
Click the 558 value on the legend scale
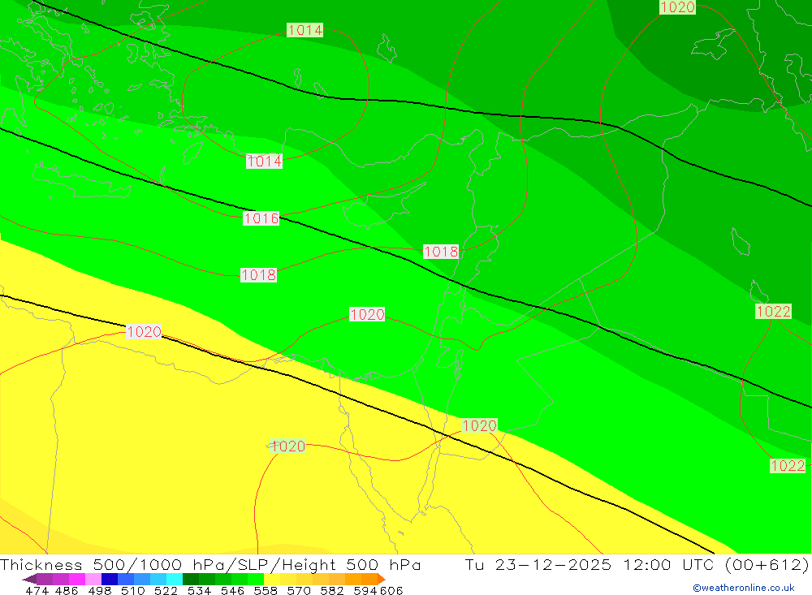coord(266,591)
